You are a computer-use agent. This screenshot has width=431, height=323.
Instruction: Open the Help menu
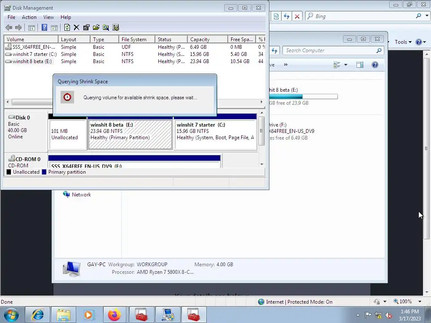click(66, 17)
